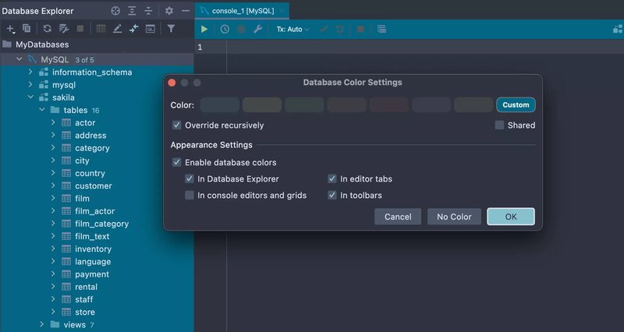Select the film_actor table in tree

pyautogui.click(x=94, y=211)
